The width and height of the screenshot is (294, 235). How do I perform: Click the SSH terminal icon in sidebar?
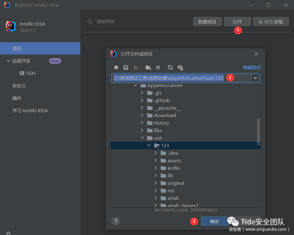[22, 73]
